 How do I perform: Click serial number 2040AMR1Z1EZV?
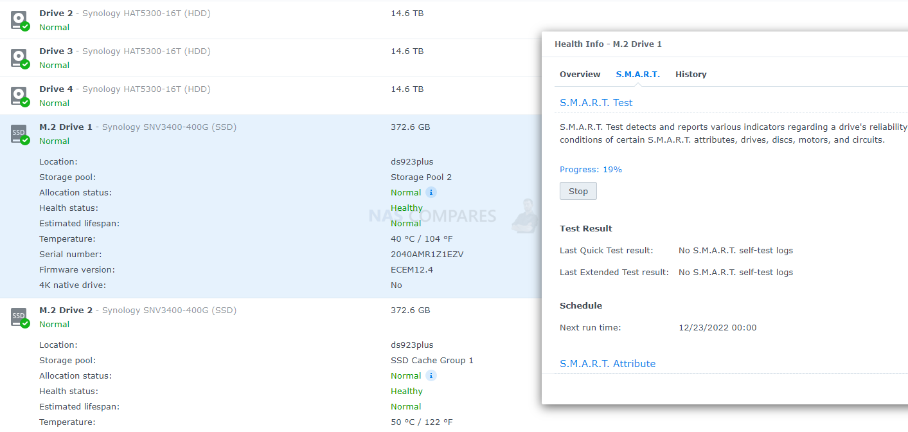coord(427,255)
